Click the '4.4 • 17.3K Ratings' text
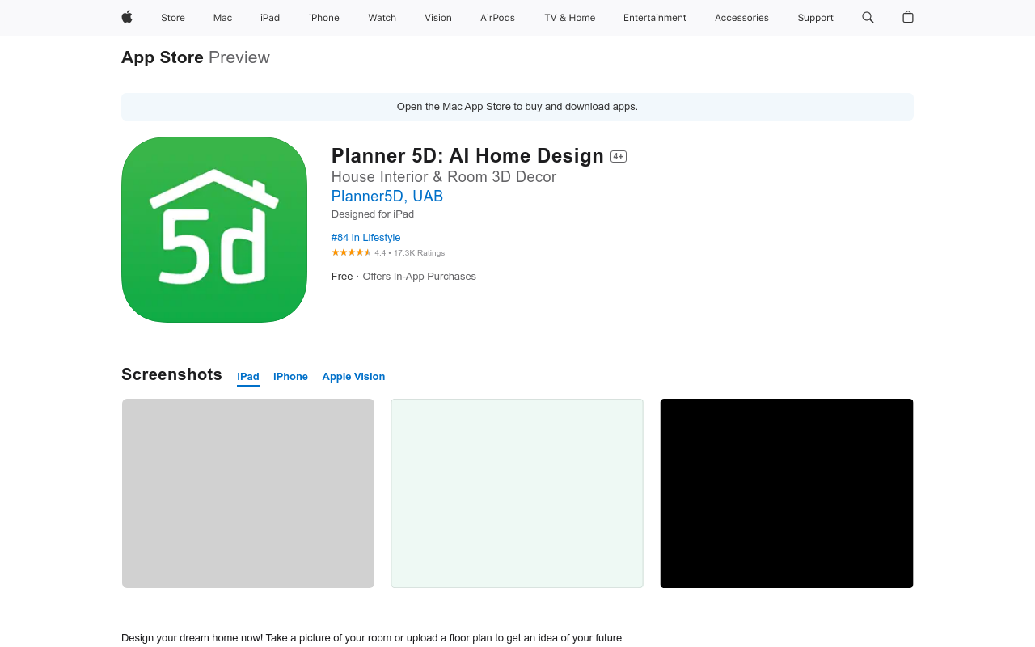 pyautogui.click(x=410, y=253)
